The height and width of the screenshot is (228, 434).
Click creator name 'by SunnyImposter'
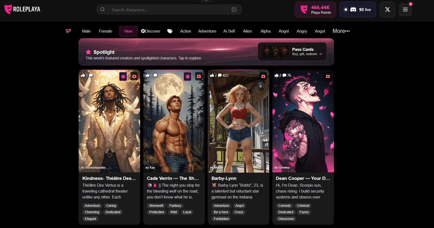[x=93, y=168]
